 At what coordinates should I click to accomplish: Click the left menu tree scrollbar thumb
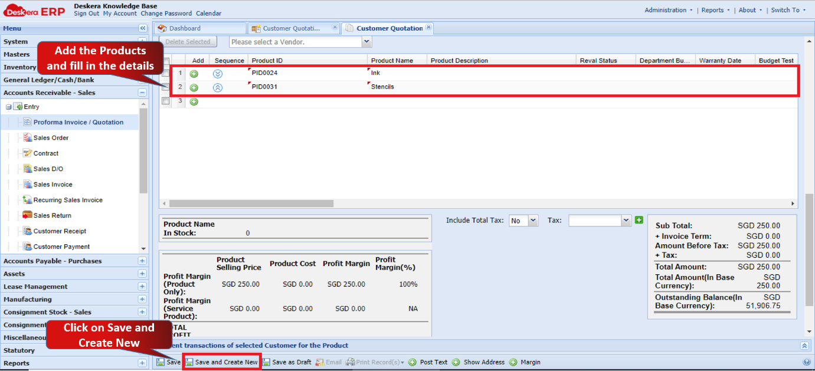coord(143,150)
